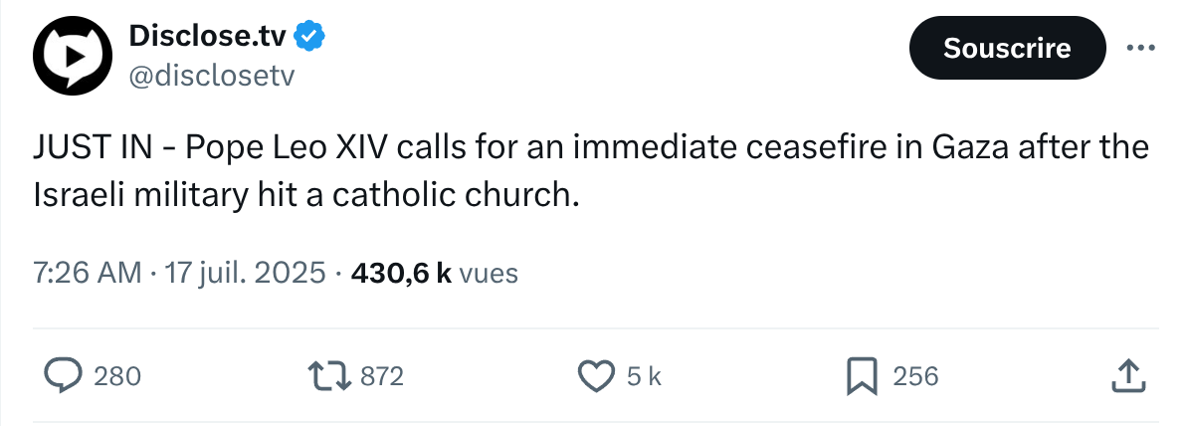
Task: Open the 430,6 k views count
Action: coord(401,274)
